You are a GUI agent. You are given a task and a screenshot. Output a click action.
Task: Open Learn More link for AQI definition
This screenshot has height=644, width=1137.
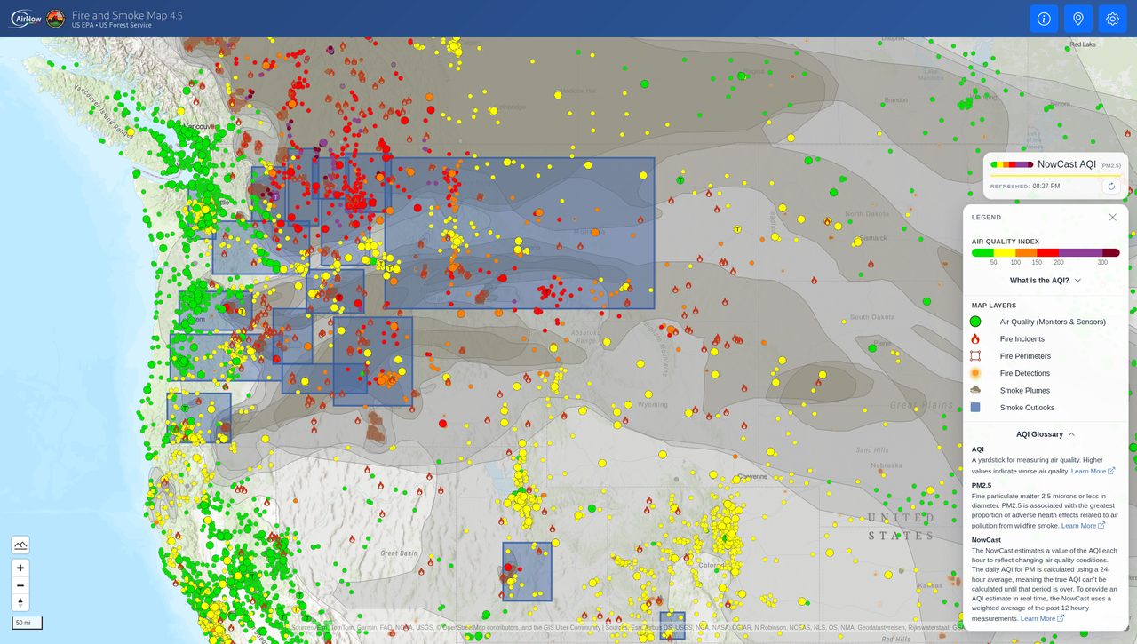(1093, 471)
